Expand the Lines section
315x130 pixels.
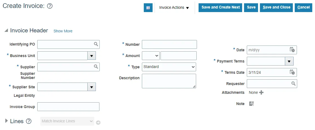[7, 121]
